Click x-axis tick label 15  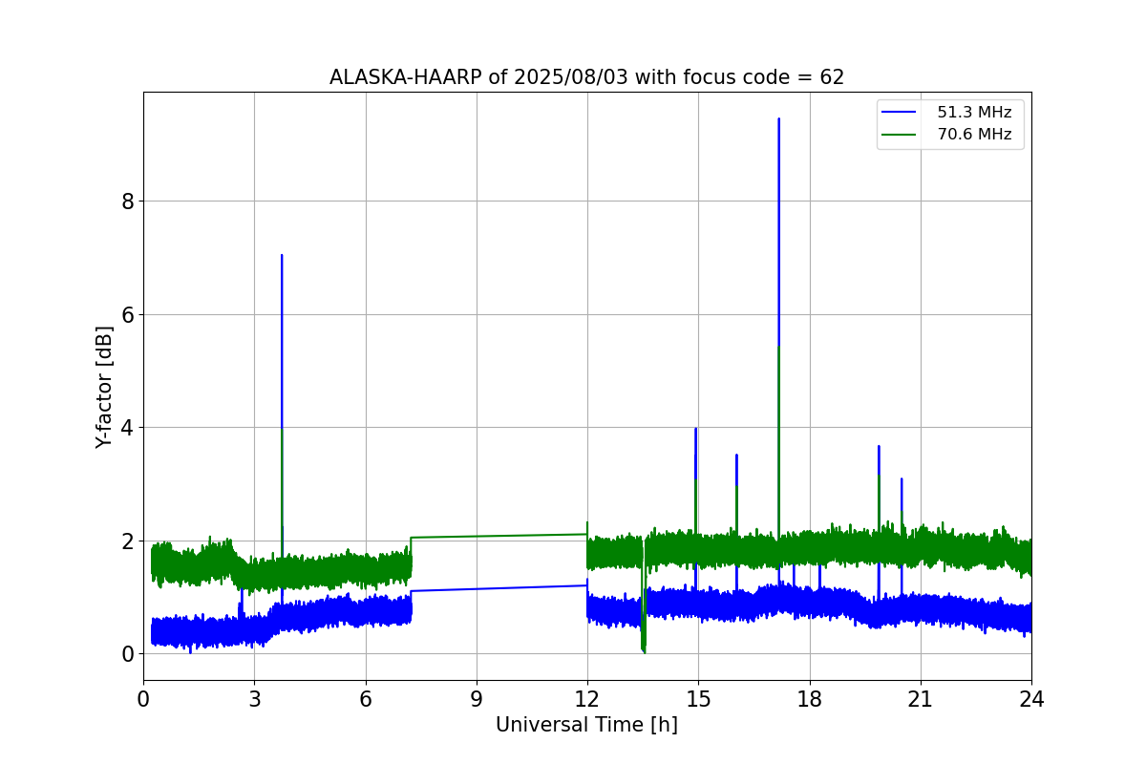pyautogui.click(x=698, y=699)
